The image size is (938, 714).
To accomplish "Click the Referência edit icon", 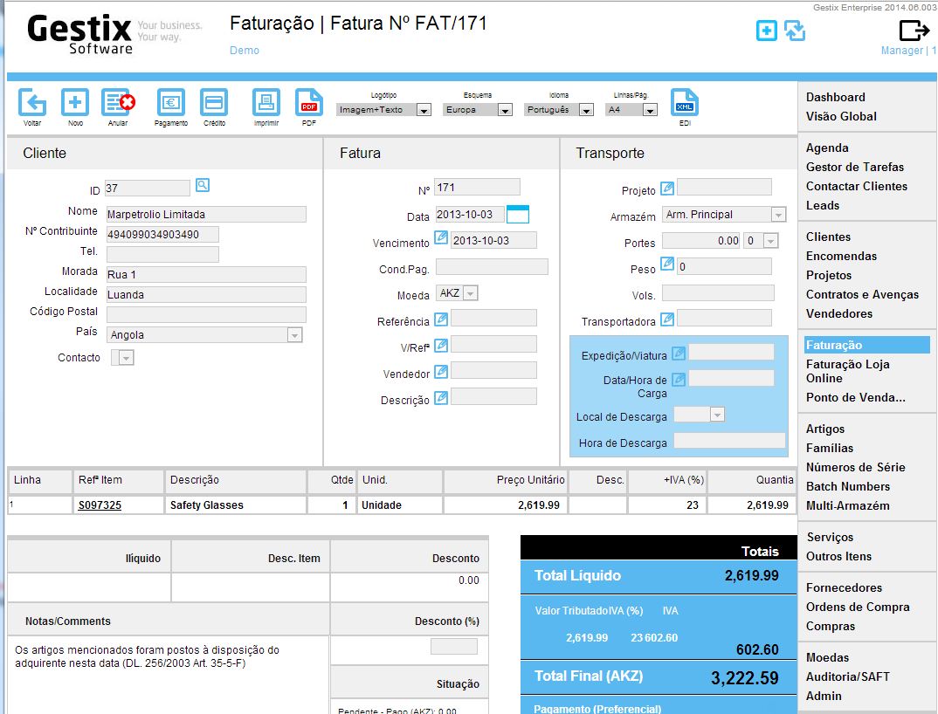I will click(x=441, y=319).
